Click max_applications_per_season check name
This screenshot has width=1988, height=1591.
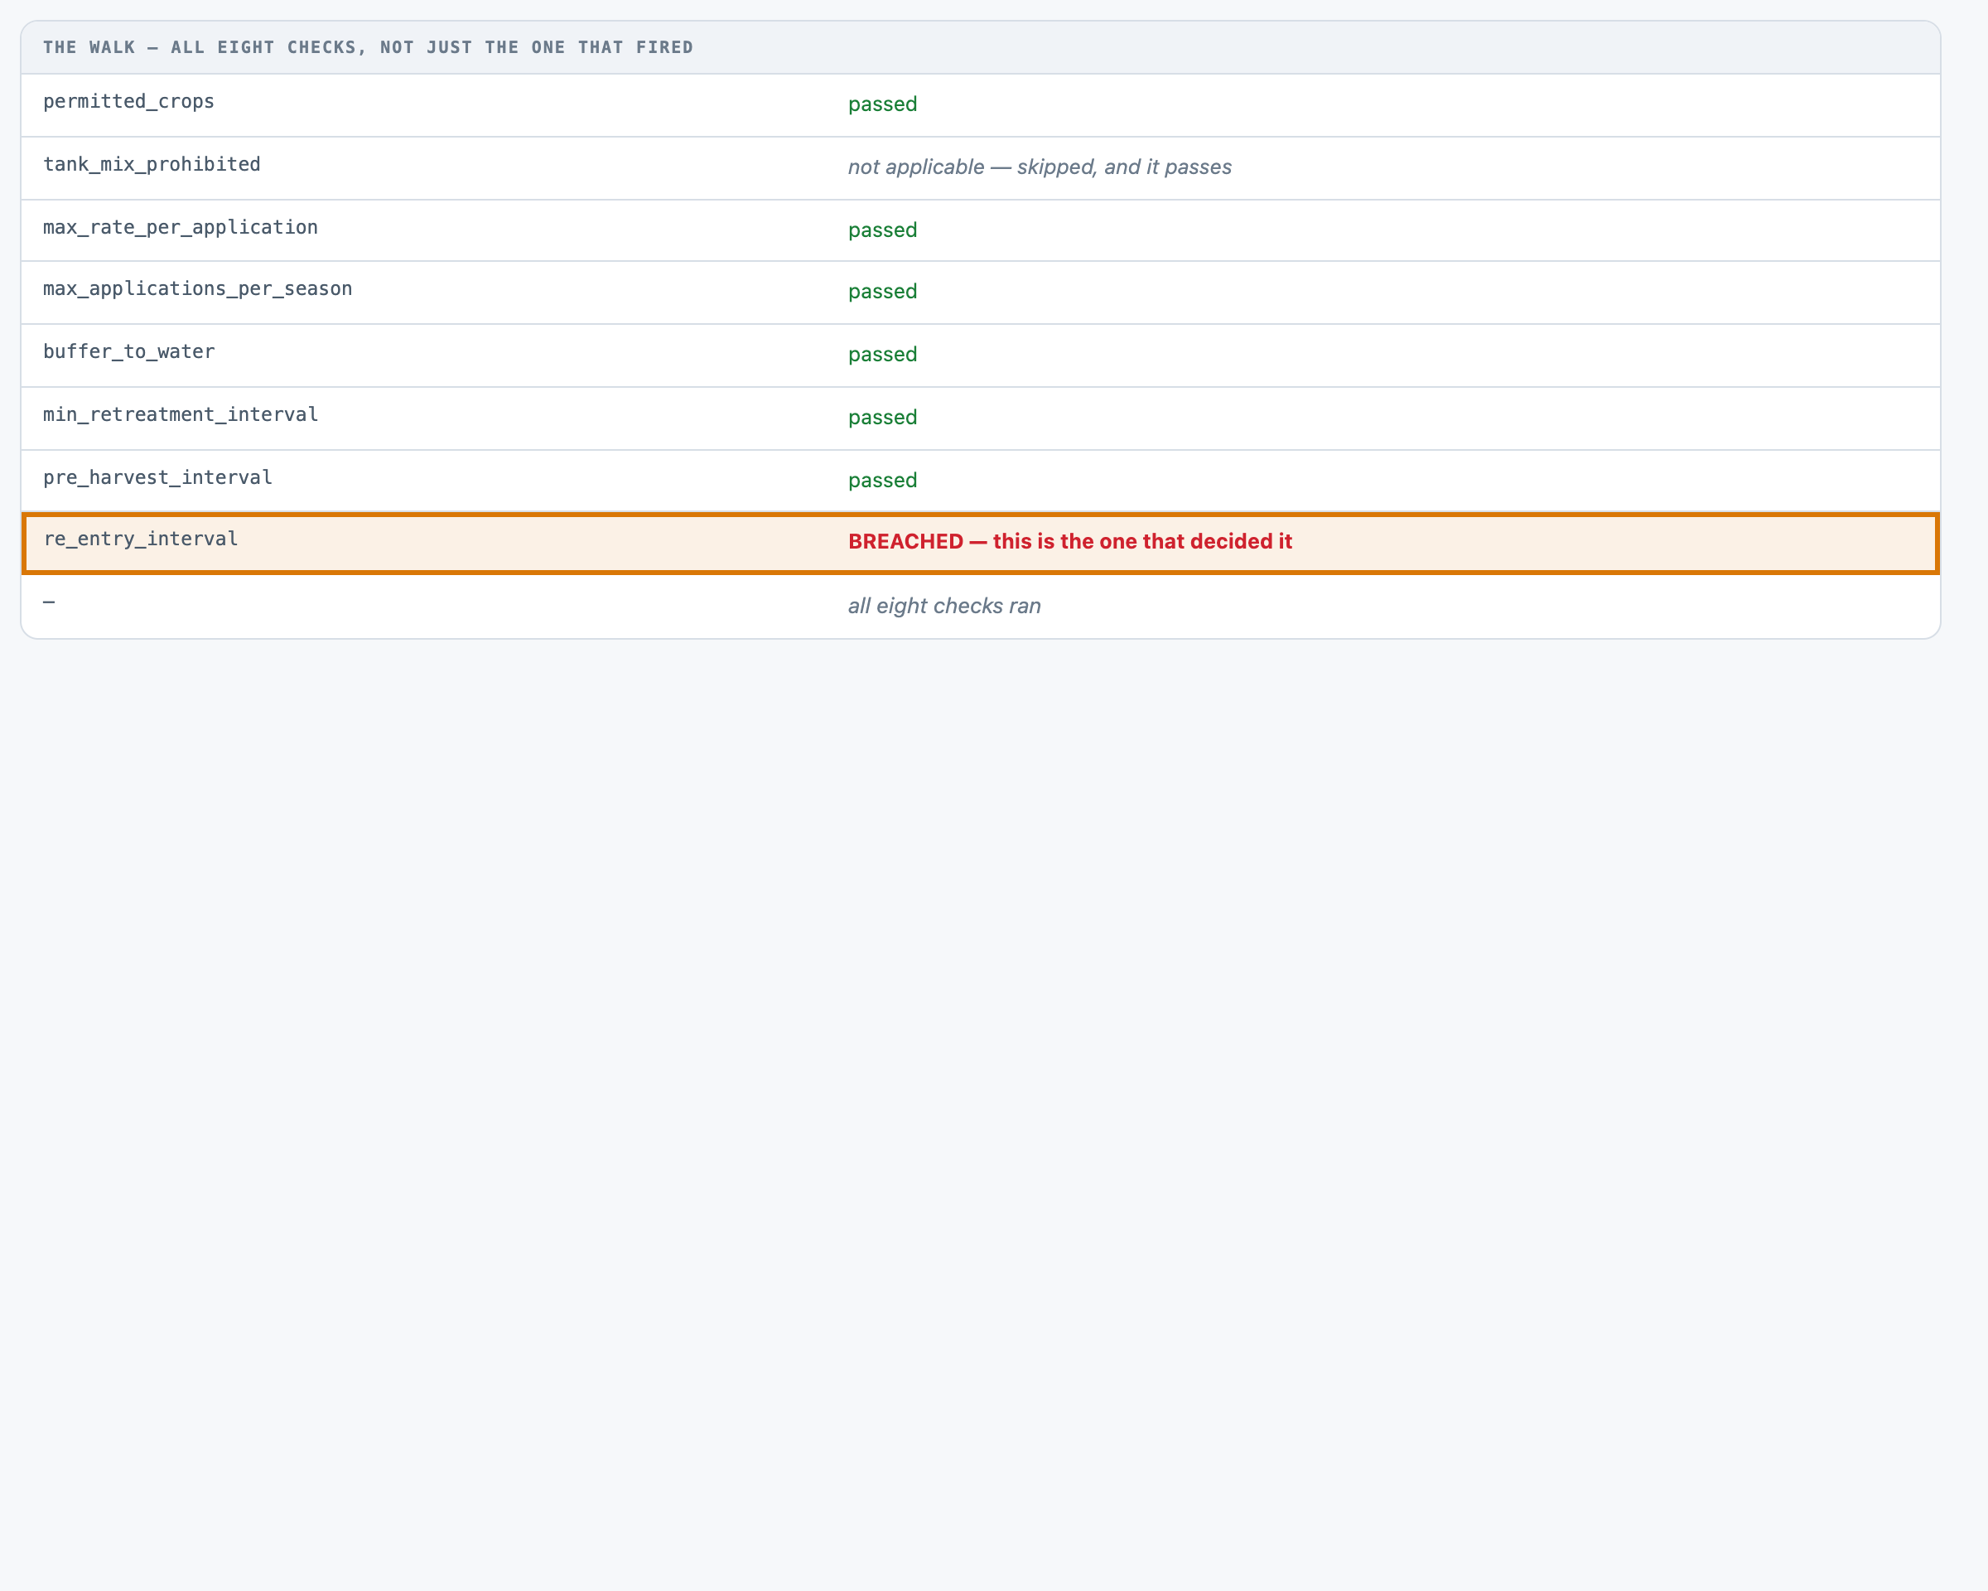click(197, 288)
